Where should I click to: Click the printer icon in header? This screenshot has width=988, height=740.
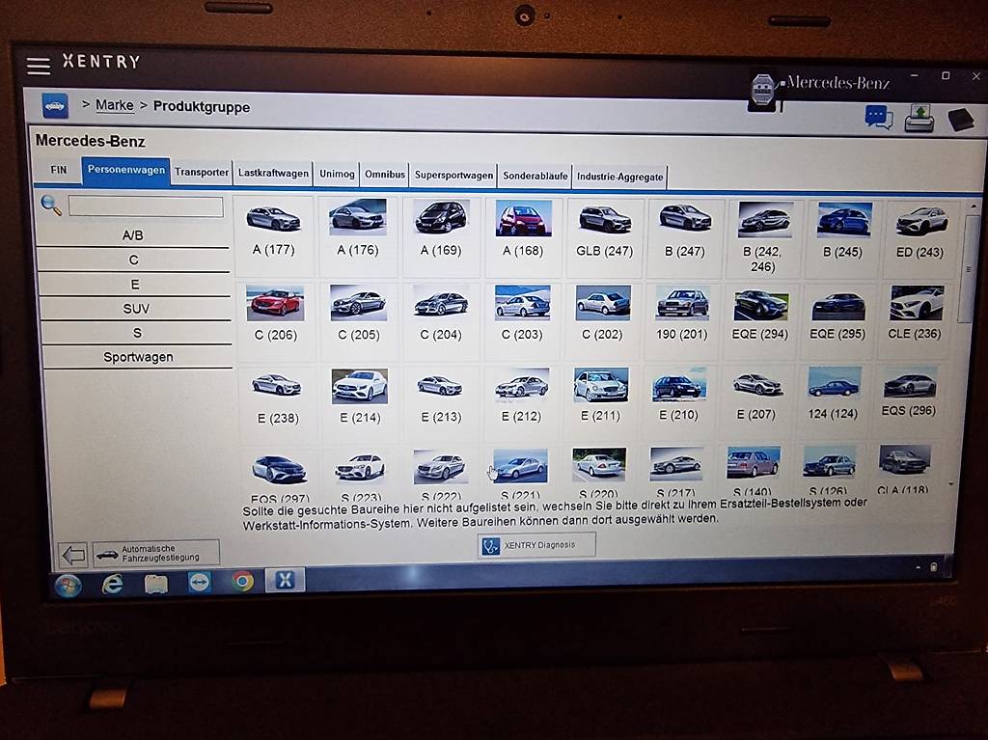click(919, 119)
